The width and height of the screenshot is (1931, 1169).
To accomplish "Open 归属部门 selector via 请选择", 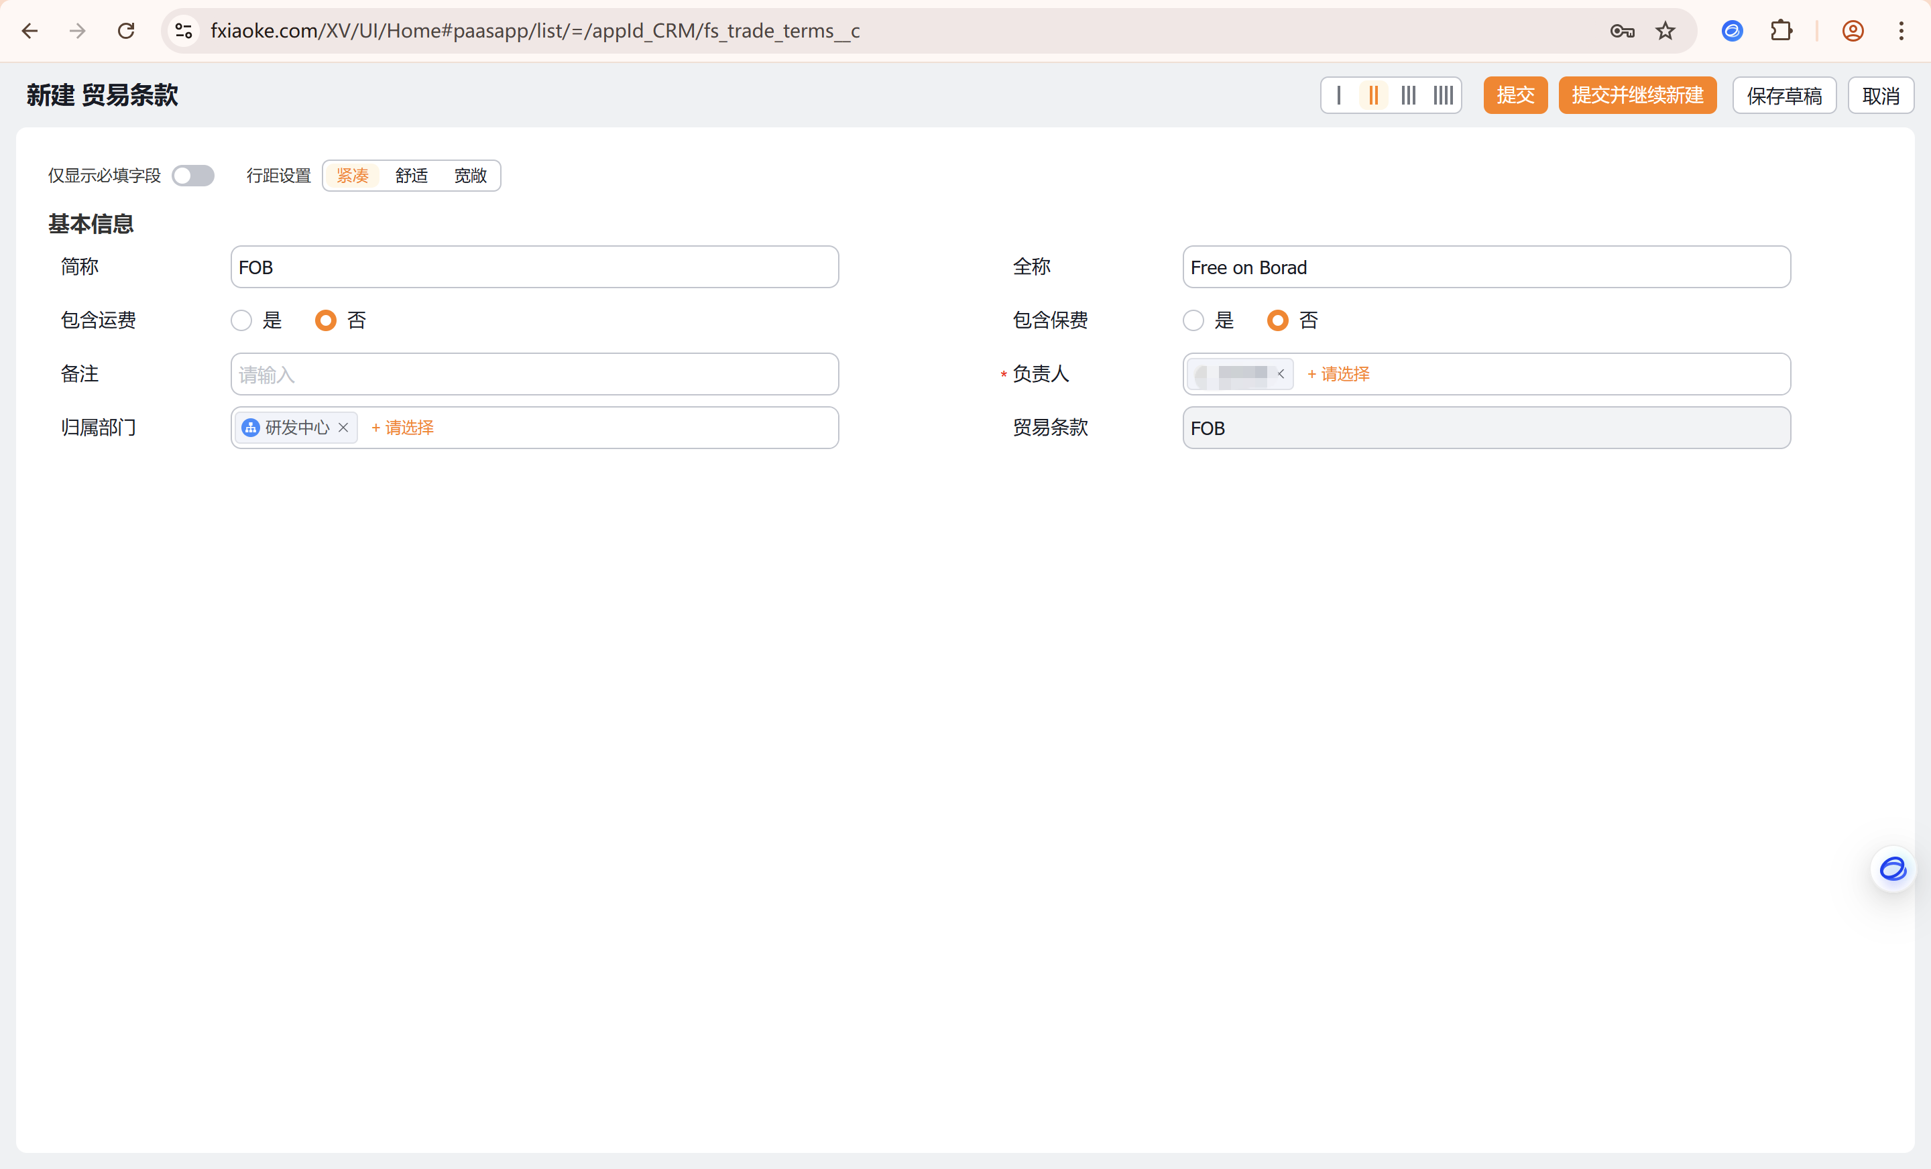I will (403, 428).
